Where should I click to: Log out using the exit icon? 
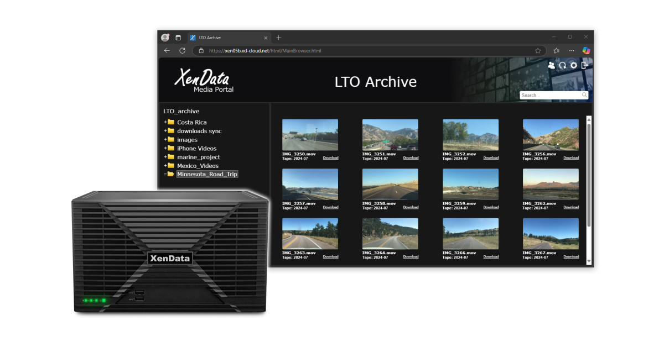click(x=584, y=65)
